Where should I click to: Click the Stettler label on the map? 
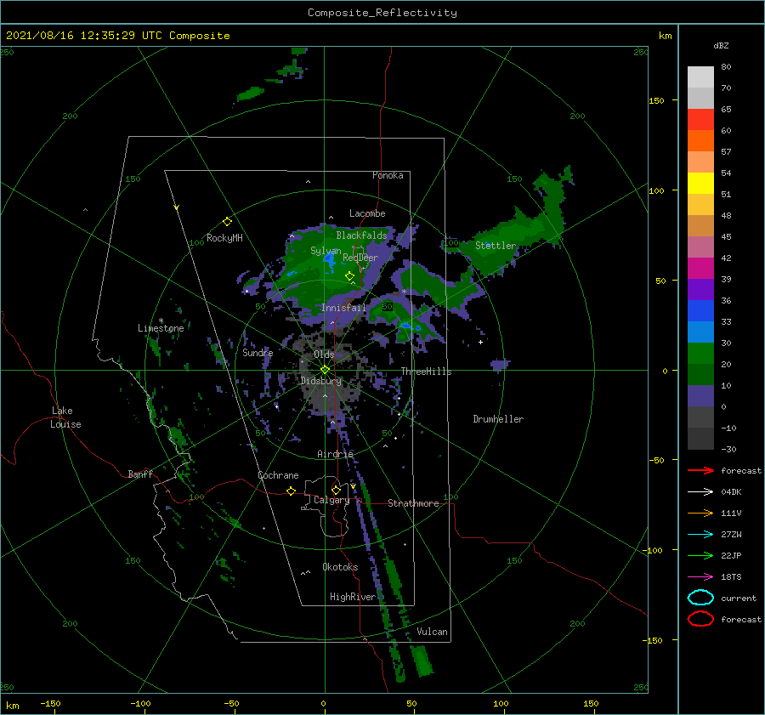pos(496,246)
